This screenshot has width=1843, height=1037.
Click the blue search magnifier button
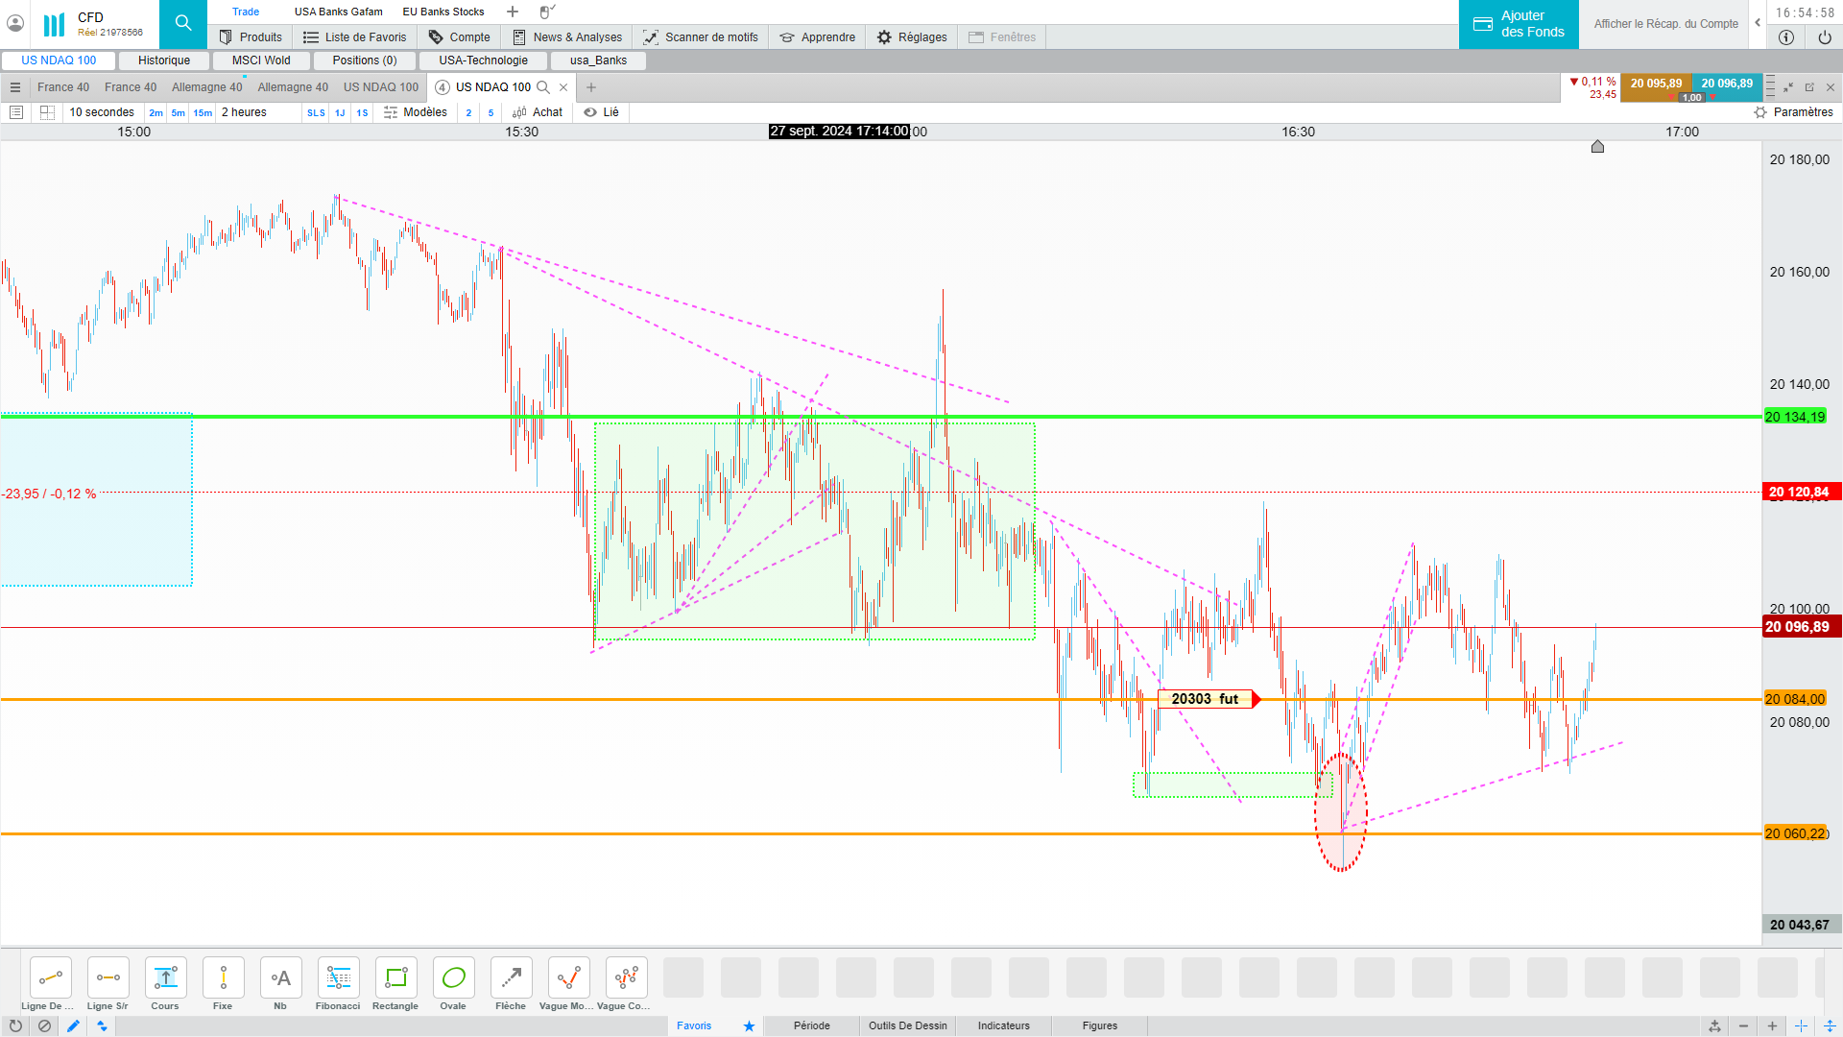183,24
